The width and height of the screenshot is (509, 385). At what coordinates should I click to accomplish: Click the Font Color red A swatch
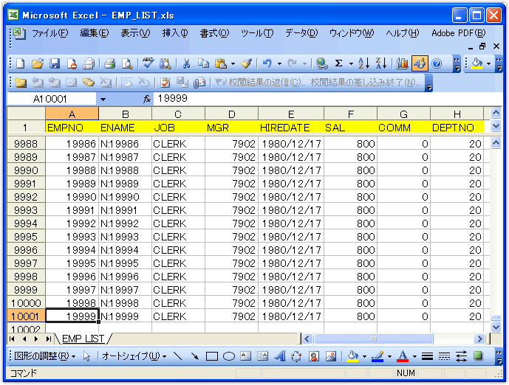(x=403, y=356)
